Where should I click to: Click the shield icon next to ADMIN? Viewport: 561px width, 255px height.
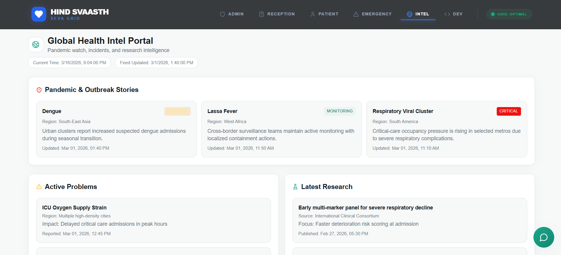coord(222,14)
